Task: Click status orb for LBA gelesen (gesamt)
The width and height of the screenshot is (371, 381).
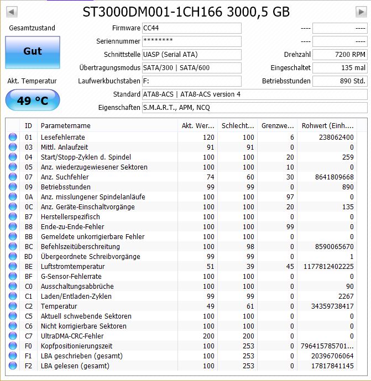Action: point(13,366)
